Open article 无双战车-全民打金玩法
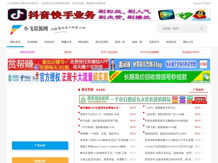Screen dimensions: 218x163 click(x=169, y=153)
